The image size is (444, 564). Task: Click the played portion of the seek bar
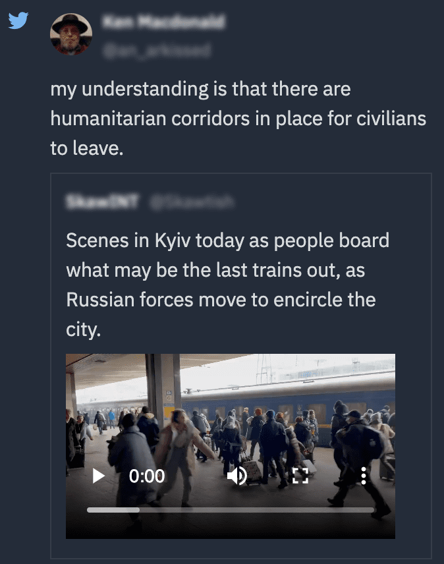click(113, 510)
